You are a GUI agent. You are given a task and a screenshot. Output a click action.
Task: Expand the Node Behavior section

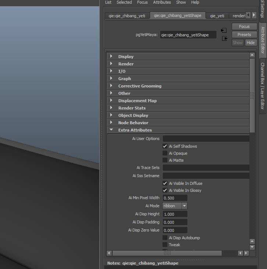click(178, 123)
